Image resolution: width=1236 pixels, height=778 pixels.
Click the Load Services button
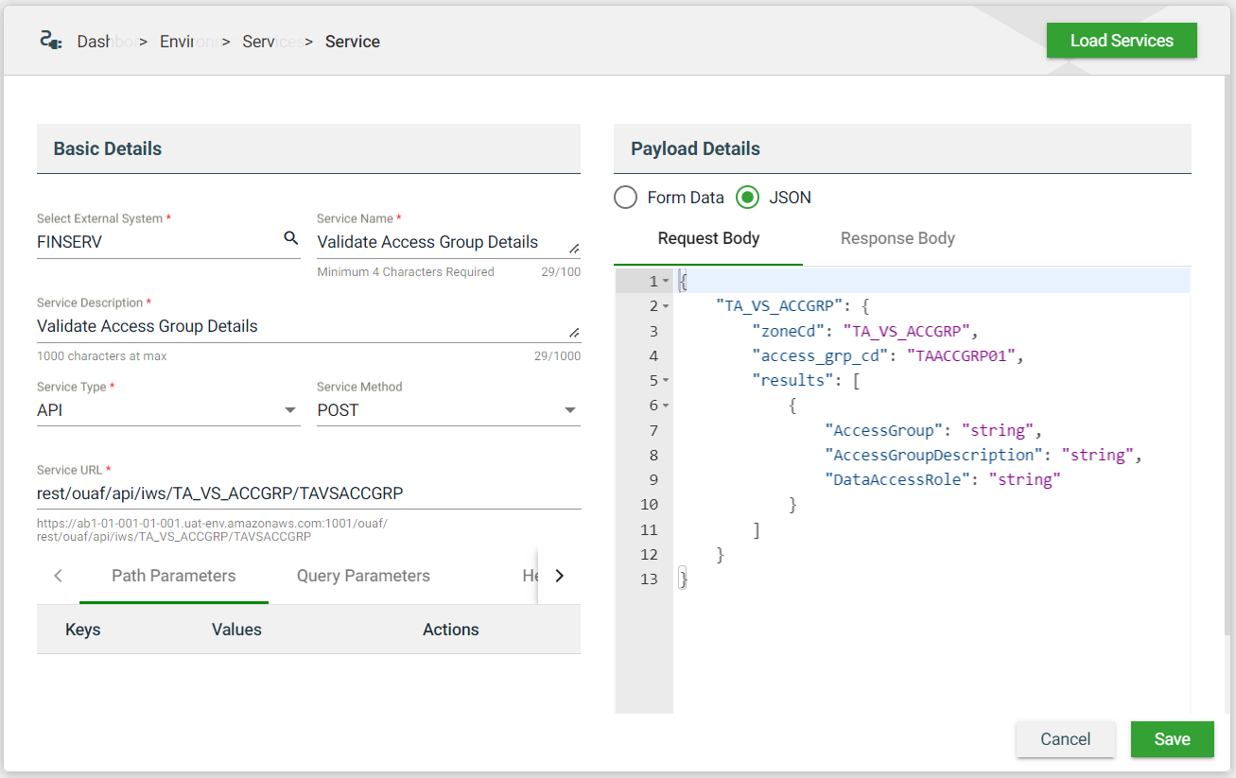[1122, 41]
